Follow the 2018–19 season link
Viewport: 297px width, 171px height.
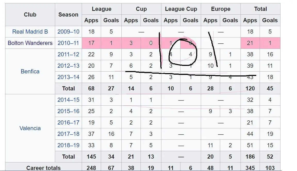(x=68, y=145)
